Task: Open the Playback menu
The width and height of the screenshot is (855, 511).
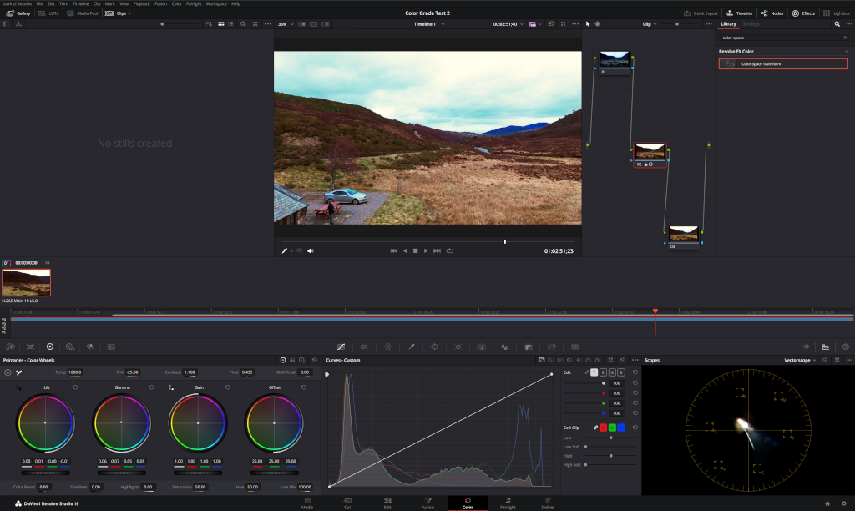Action: point(141,4)
